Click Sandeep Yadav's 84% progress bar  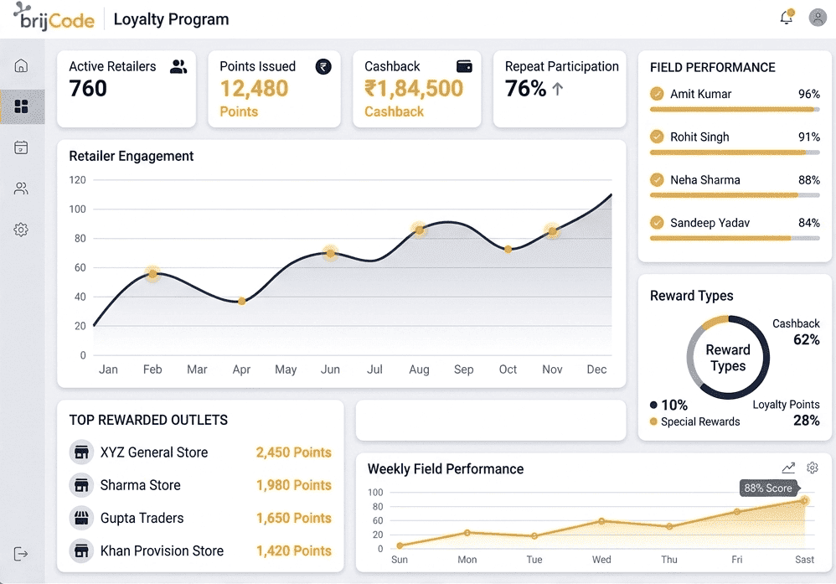click(735, 239)
